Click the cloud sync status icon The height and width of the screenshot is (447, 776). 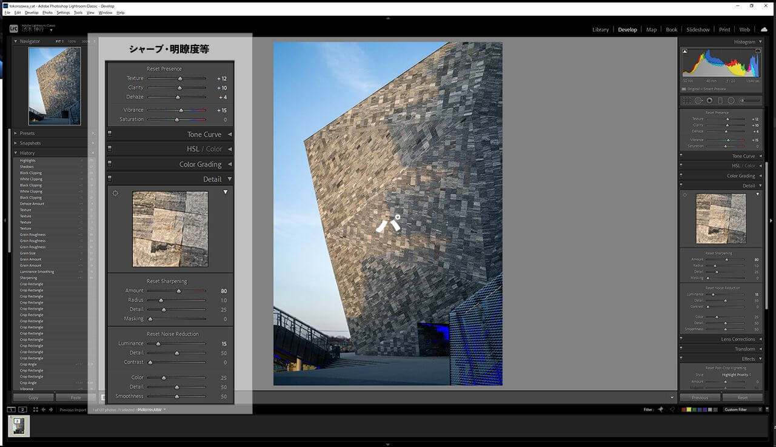click(x=764, y=29)
